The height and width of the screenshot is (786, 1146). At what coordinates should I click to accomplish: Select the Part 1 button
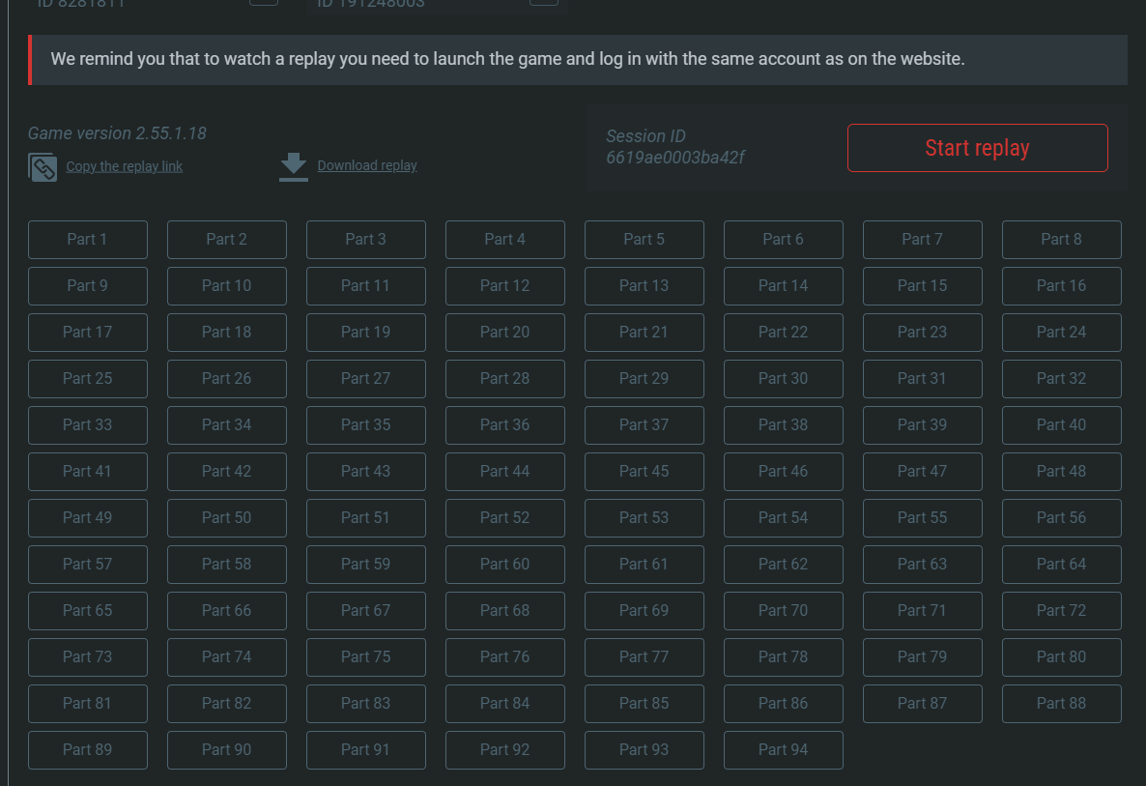pos(88,240)
